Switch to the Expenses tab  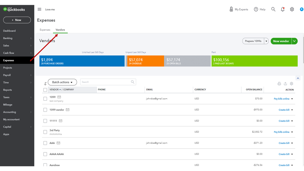pyautogui.click(x=45, y=30)
